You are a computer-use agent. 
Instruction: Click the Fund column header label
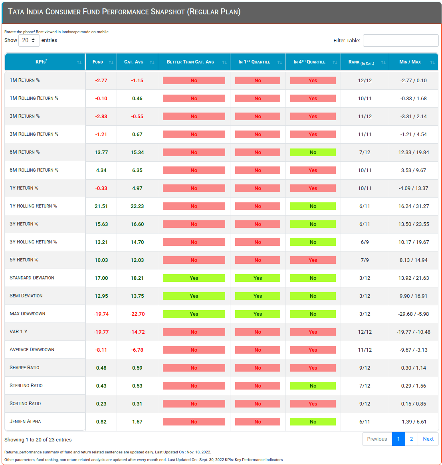click(x=97, y=62)
